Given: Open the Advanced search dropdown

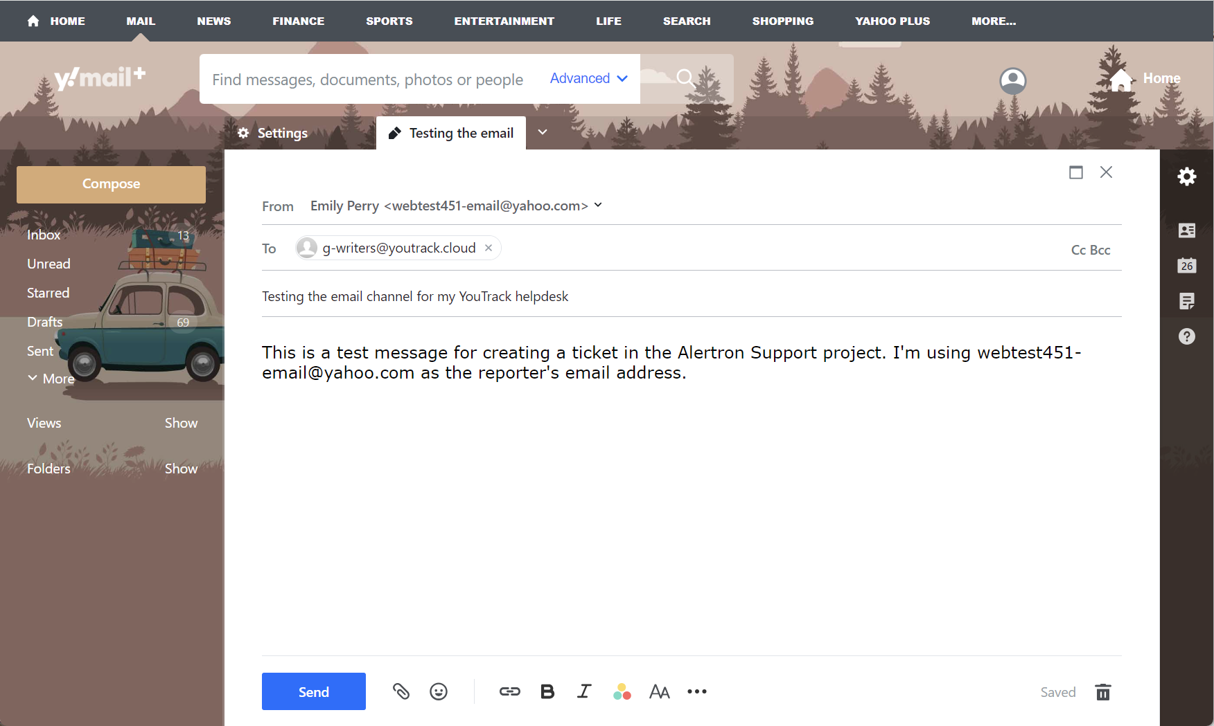Looking at the screenshot, I should click(588, 78).
